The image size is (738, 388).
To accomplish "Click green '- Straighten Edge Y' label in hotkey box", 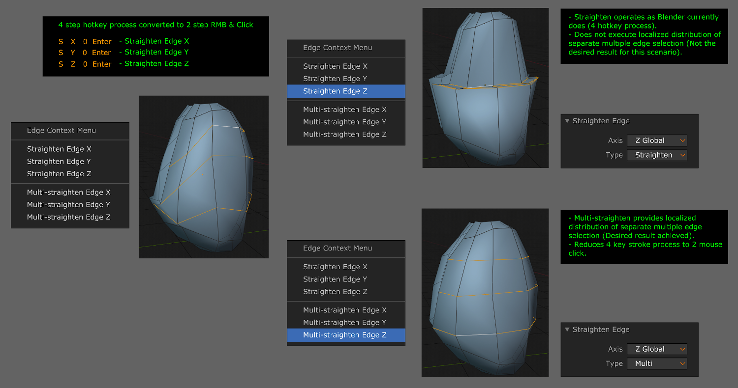I will coord(154,52).
